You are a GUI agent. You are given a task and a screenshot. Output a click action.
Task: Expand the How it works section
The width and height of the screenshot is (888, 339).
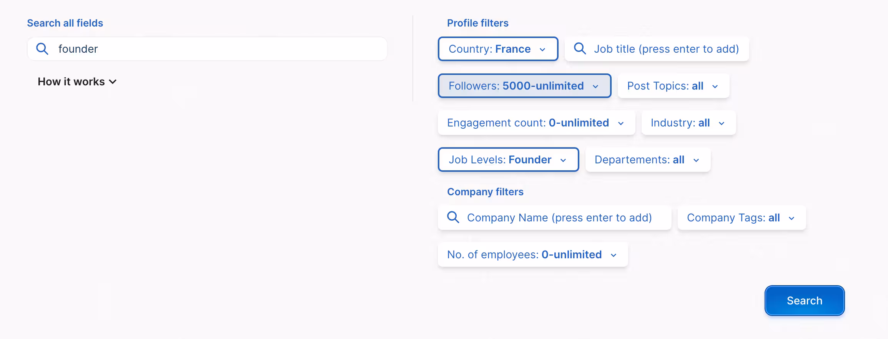coord(72,82)
